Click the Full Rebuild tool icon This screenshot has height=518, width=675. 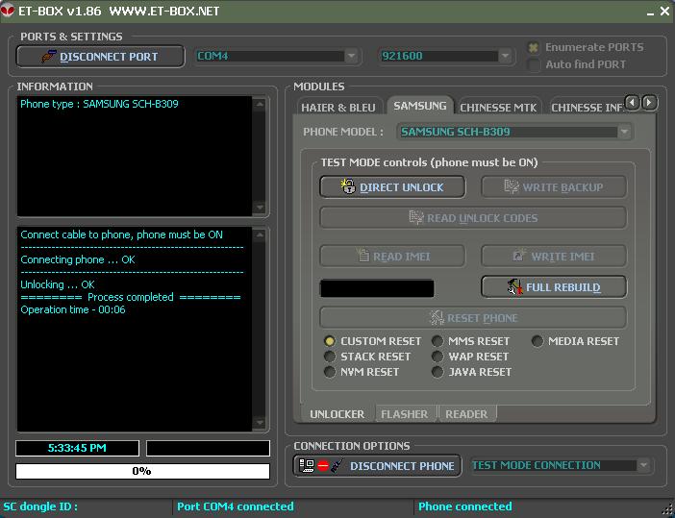pyautogui.click(x=514, y=286)
